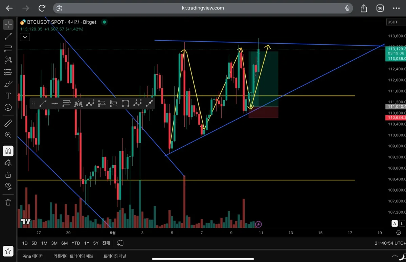Image resolution: width=406 pixels, height=262 pixels.
Task: Click the green market status dot
Action: (104, 22)
